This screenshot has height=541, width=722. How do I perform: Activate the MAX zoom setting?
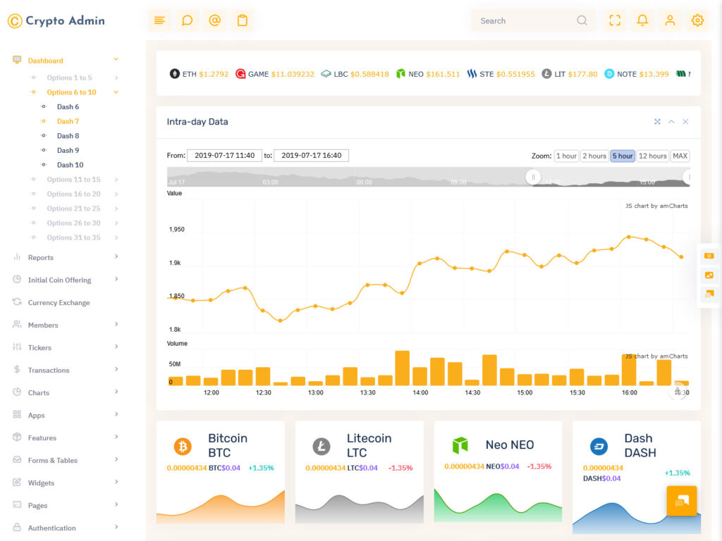[x=680, y=156]
